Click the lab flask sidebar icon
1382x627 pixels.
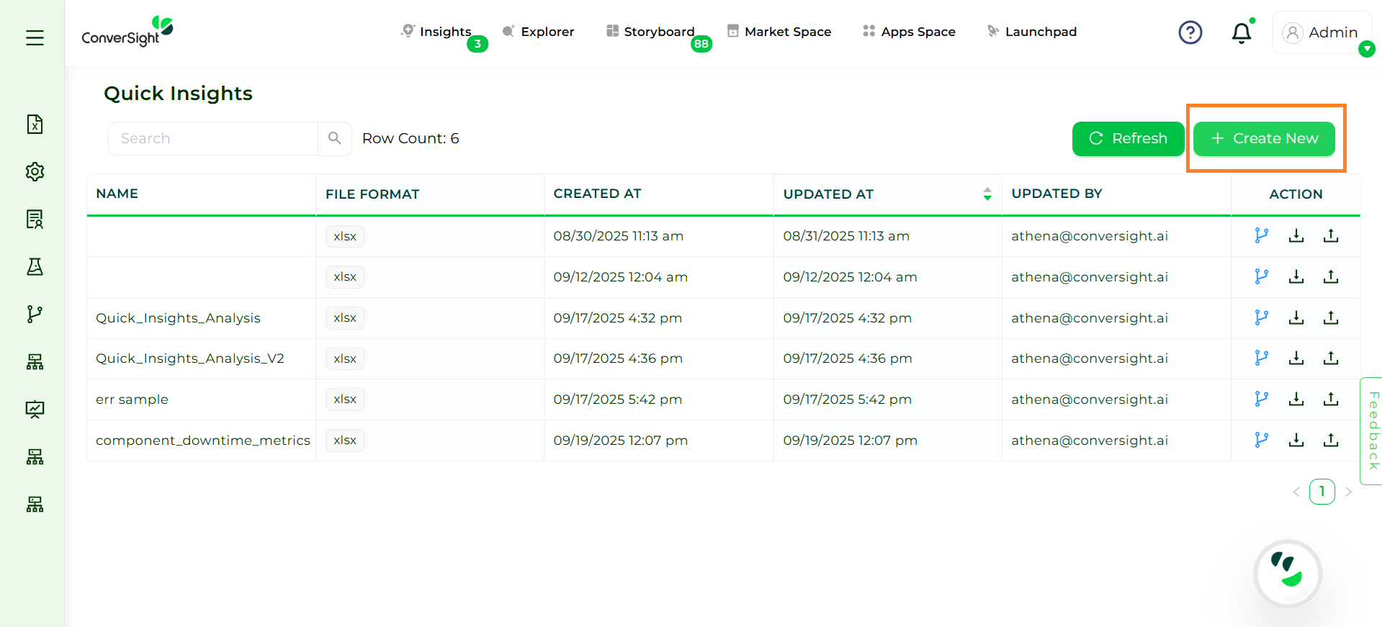(35, 266)
